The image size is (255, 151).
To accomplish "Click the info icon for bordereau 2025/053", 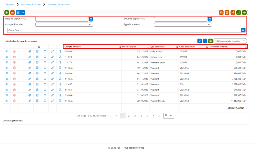I will point(22,79).
